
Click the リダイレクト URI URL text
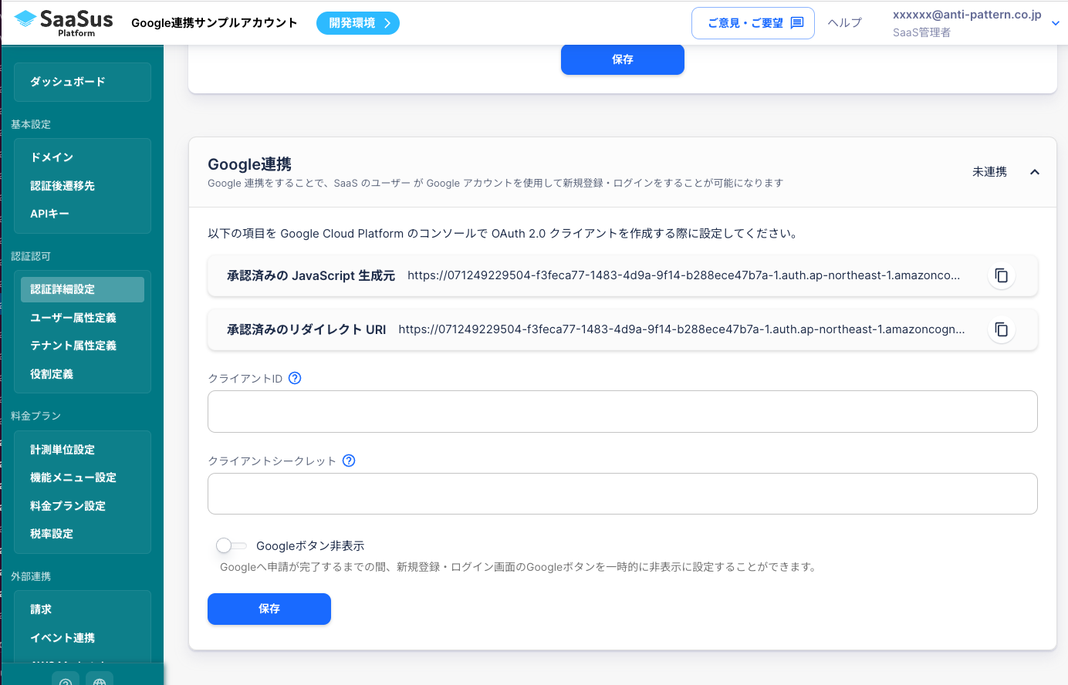click(x=681, y=329)
